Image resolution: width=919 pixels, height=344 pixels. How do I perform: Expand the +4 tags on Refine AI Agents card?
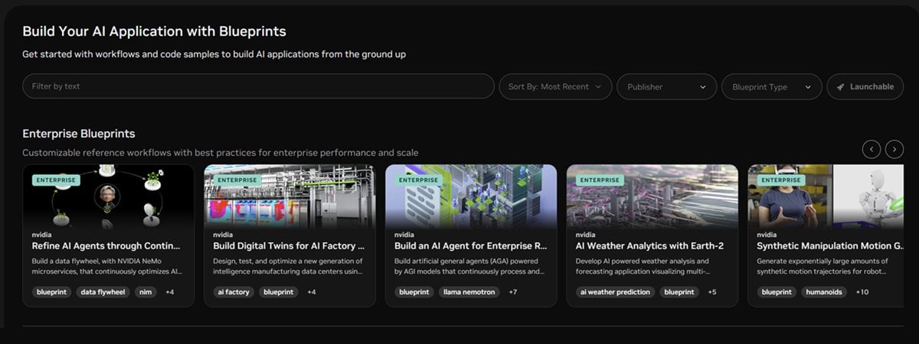[169, 292]
